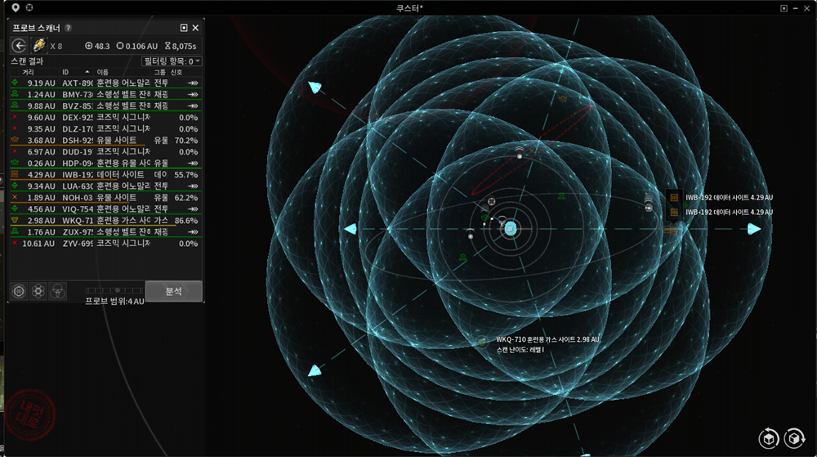Select the DSH-92 유물 사이트 row
This screenshot has height=457, width=817.
tap(105, 140)
